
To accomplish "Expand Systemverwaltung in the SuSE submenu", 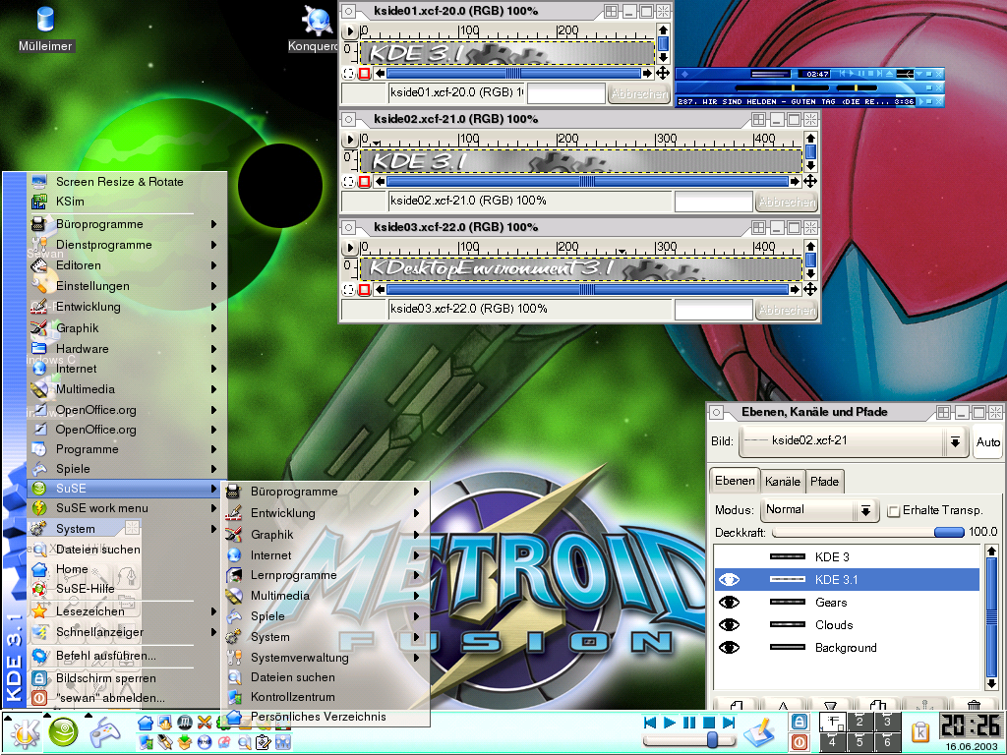I will point(325,658).
